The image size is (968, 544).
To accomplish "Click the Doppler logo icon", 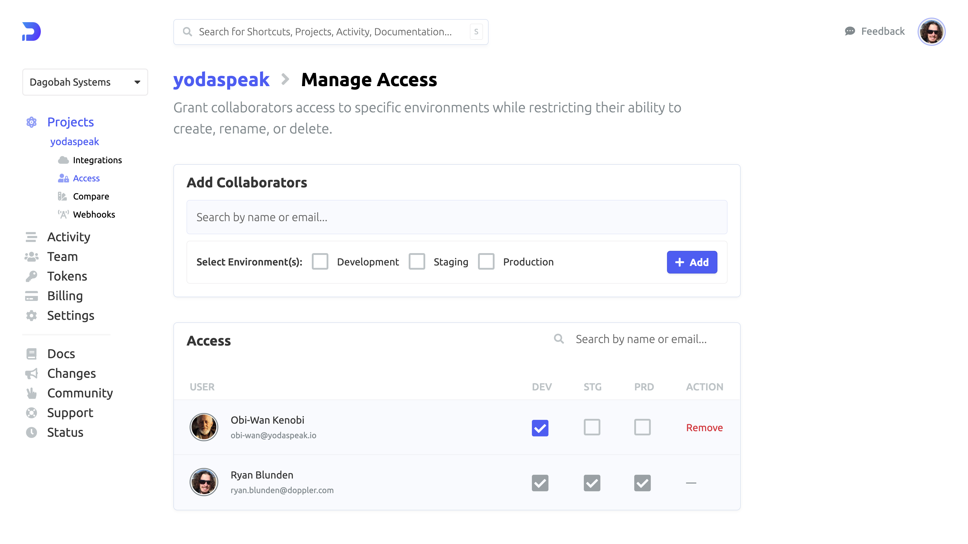I will coord(32,31).
